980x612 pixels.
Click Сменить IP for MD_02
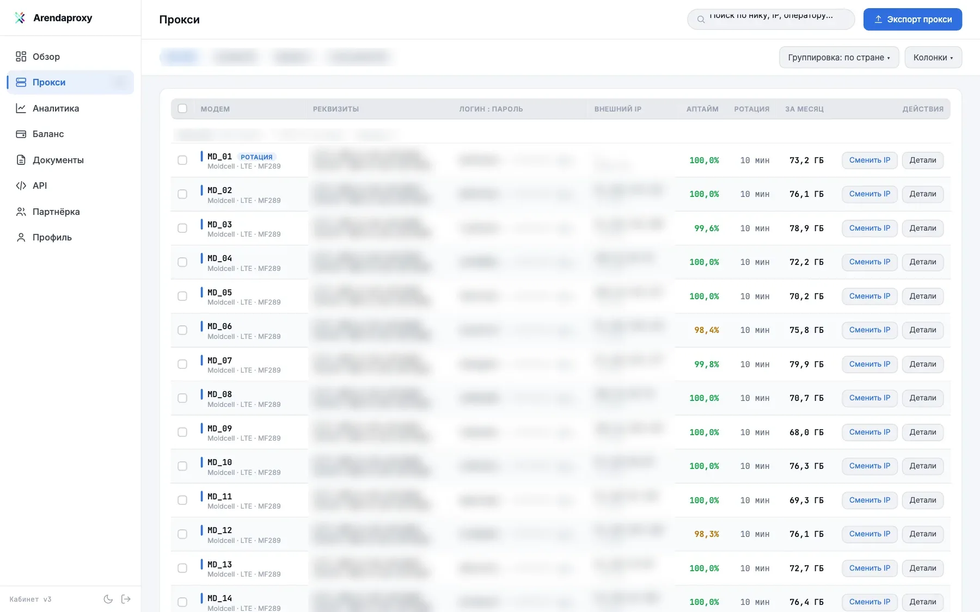point(869,194)
